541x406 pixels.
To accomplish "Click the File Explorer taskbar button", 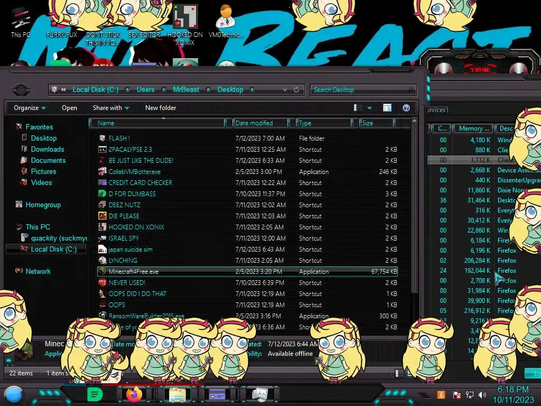I will [178, 394].
